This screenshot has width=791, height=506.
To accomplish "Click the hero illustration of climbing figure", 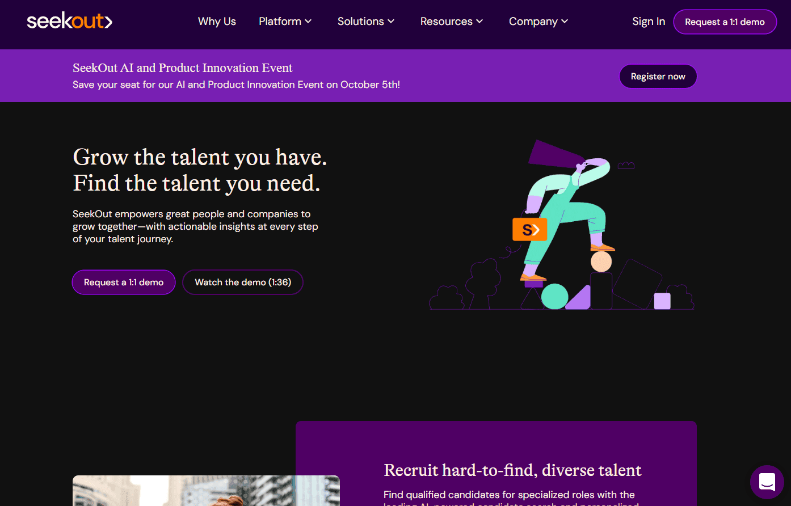I will click(562, 225).
